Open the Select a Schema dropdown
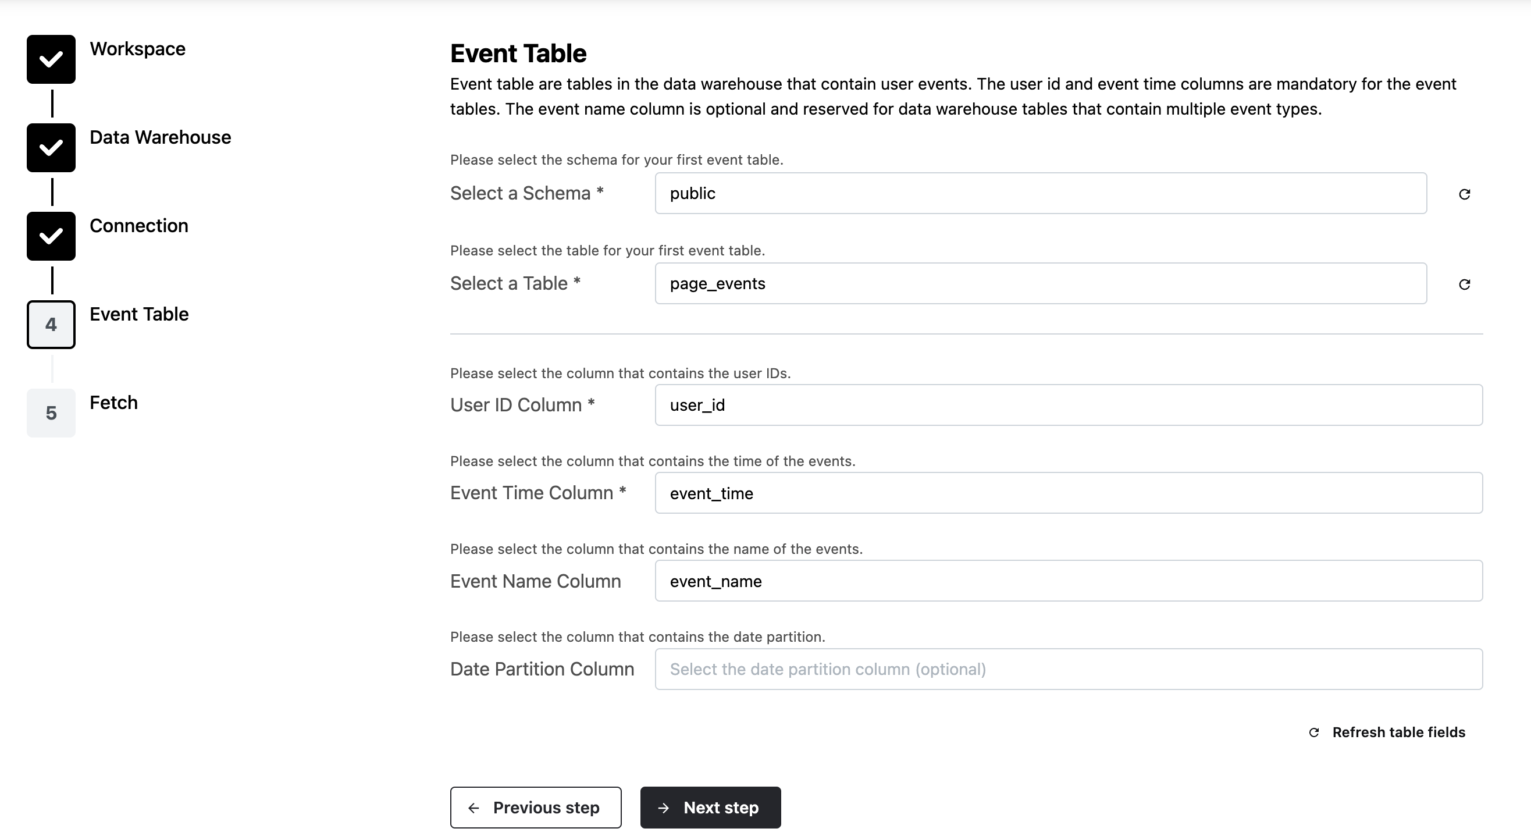Screen dimensions: 1531x832 1040,194
